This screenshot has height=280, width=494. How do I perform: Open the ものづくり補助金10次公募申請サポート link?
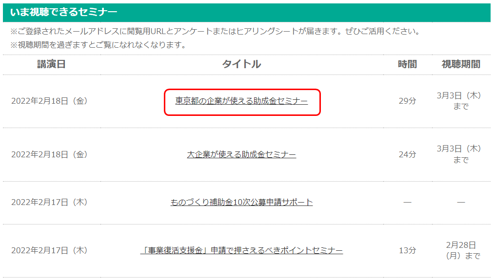(x=241, y=202)
